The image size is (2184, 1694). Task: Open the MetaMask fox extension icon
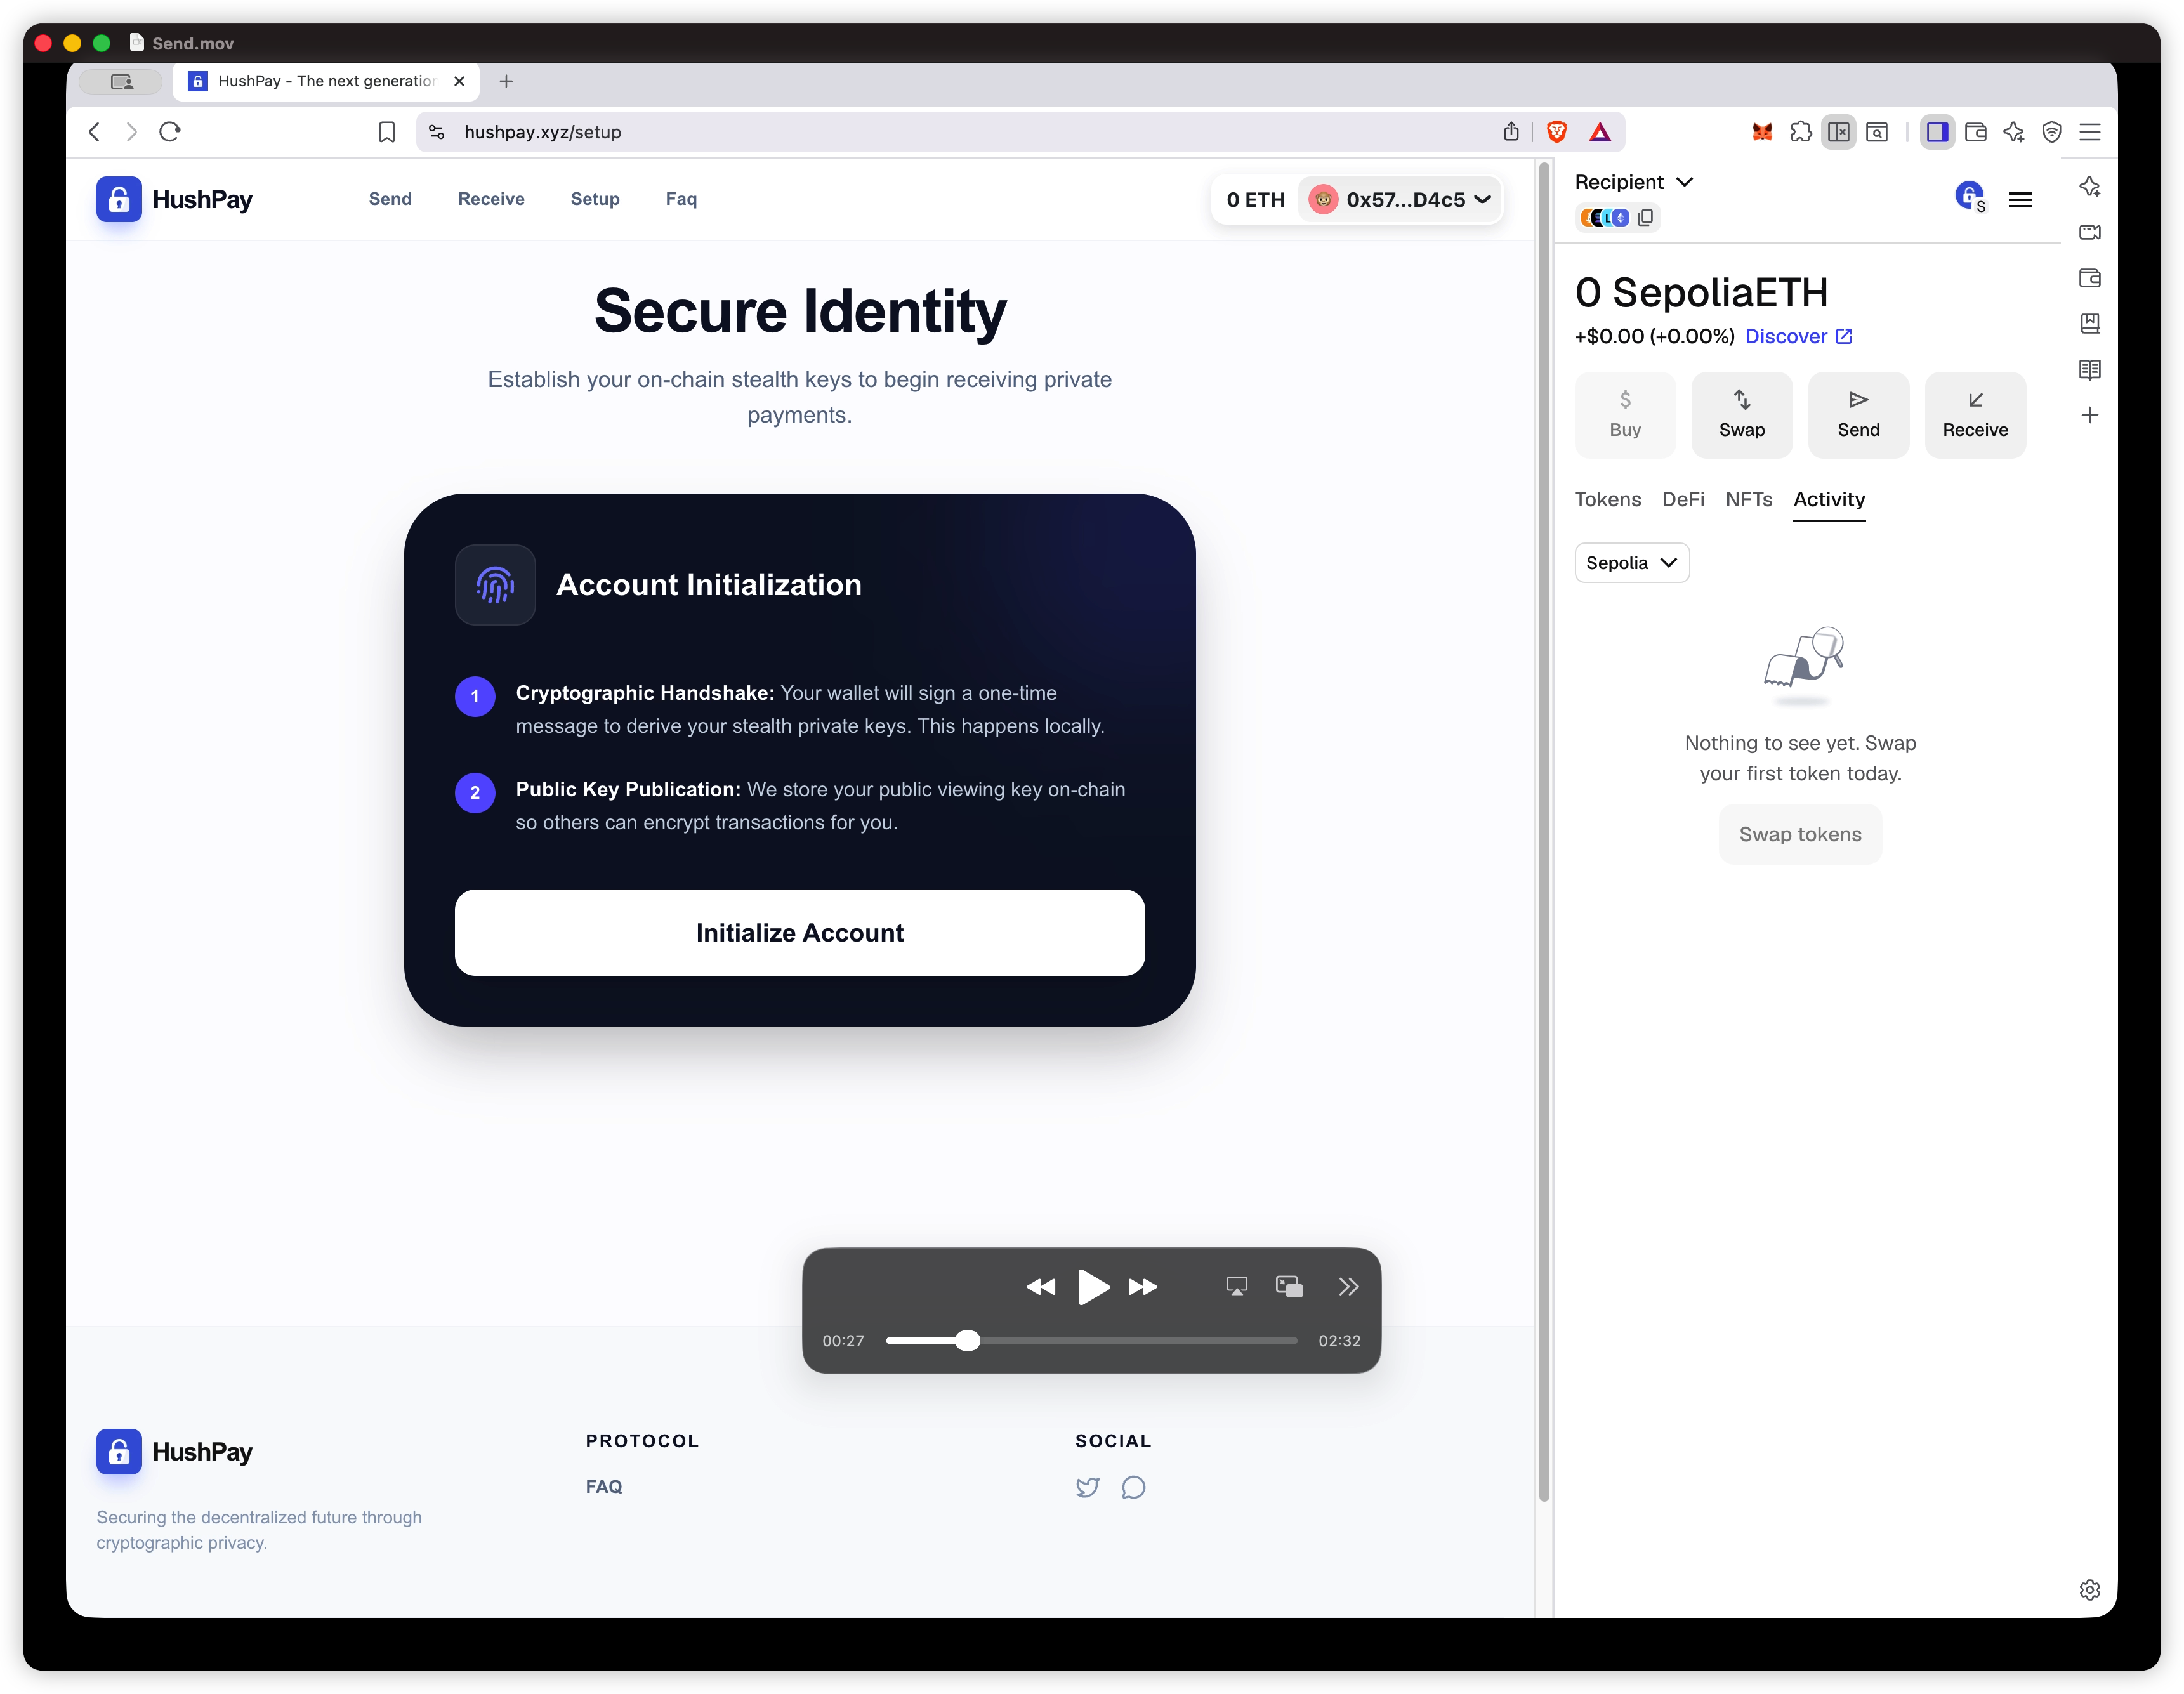pos(1762,132)
